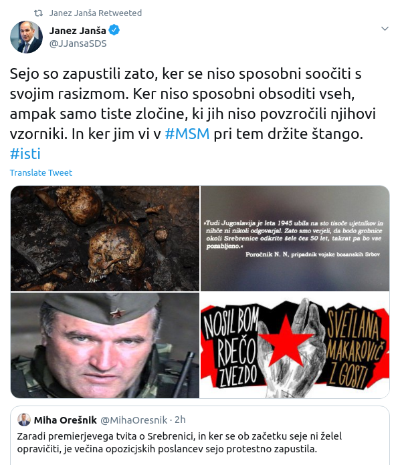
Task: Click Translate Tweet
Action: click(41, 172)
